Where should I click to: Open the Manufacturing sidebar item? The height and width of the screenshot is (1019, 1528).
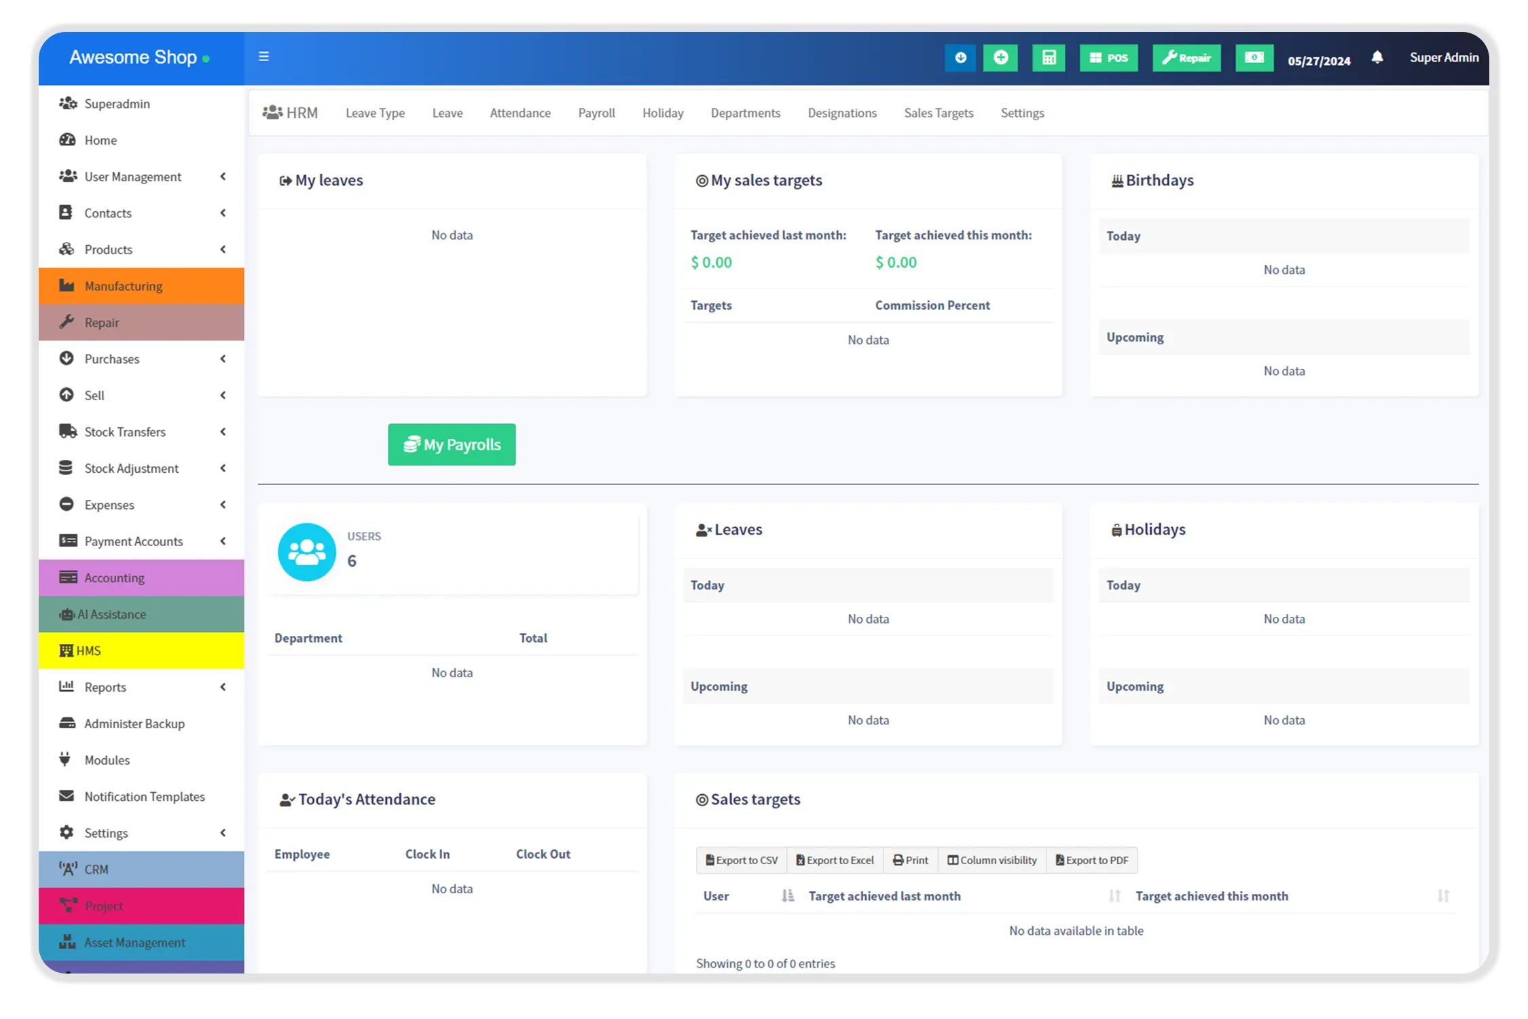click(141, 286)
